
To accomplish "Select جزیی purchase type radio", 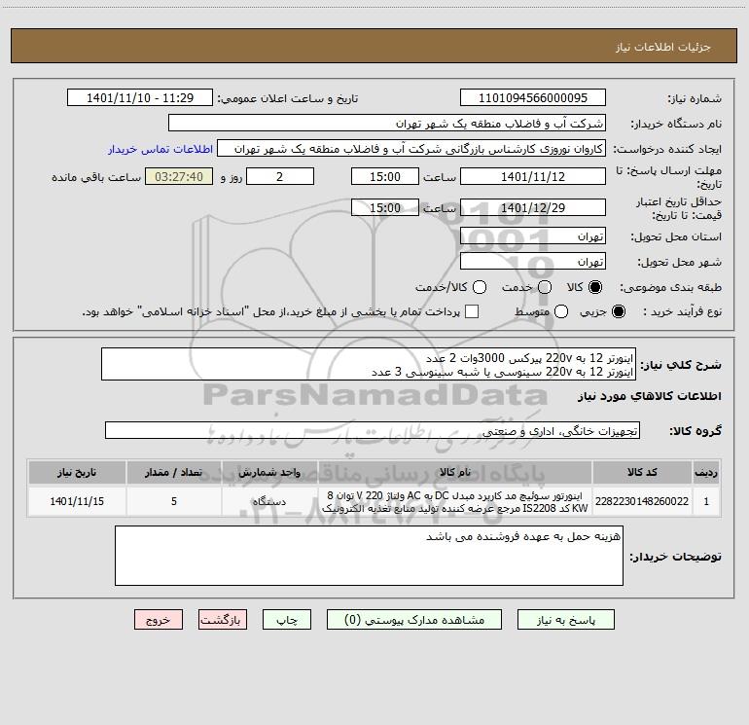I will (x=619, y=311).
